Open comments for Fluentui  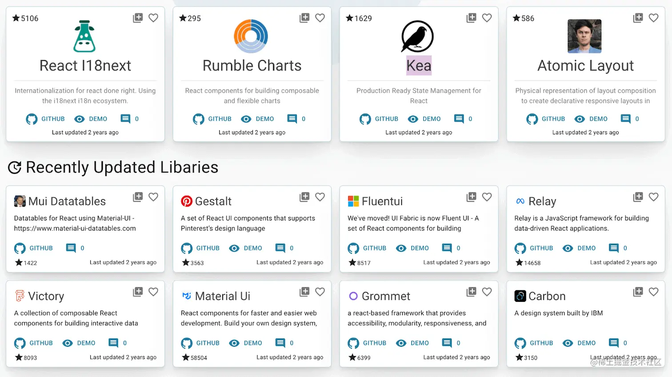(x=451, y=248)
